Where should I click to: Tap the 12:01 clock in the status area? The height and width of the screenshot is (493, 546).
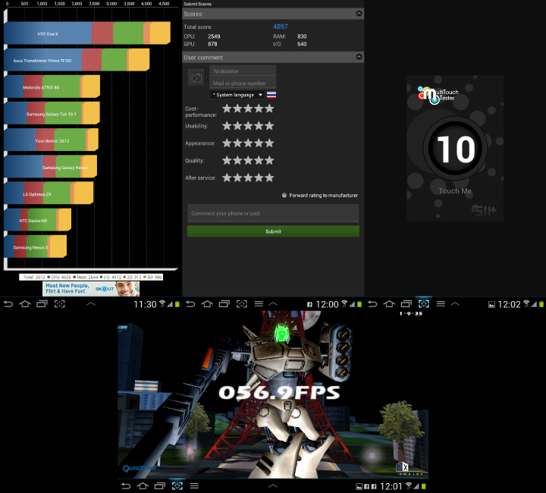(x=391, y=486)
